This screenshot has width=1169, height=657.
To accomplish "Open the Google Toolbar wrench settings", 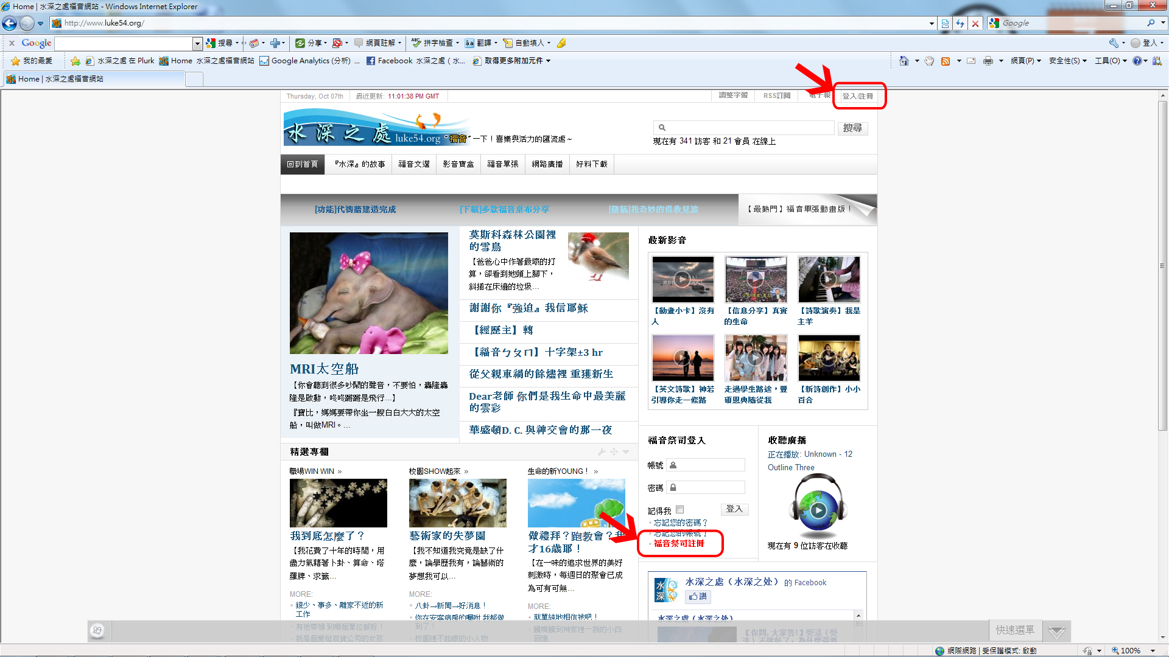I will (x=1114, y=43).
